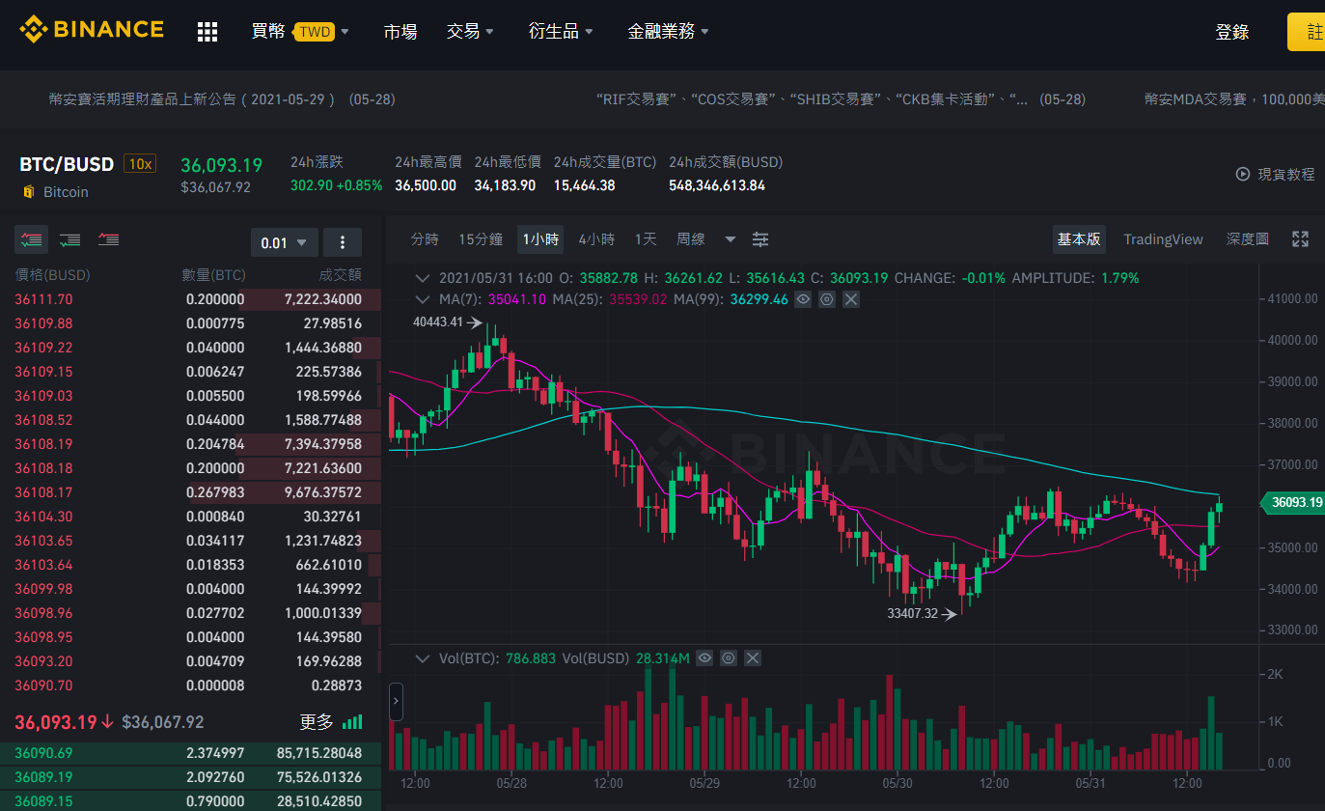Select sell order at price 36108.52
The image size is (1325, 811).
point(190,420)
